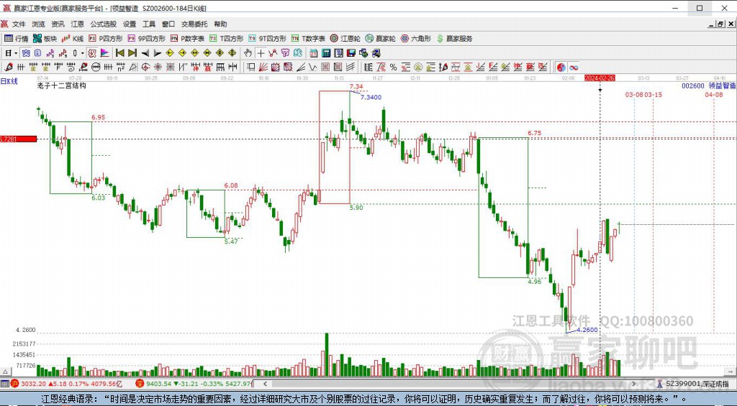This screenshot has width=737, height=406.
Task: Click the 03-08 forecast date label
Action: [633, 94]
